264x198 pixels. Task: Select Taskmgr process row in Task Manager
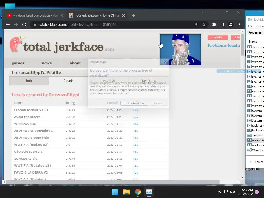[255, 135]
